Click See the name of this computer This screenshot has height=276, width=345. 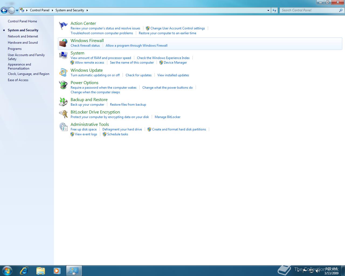(x=132, y=63)
